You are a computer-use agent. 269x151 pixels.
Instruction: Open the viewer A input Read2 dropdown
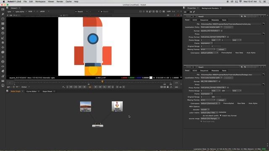(81, 11)
